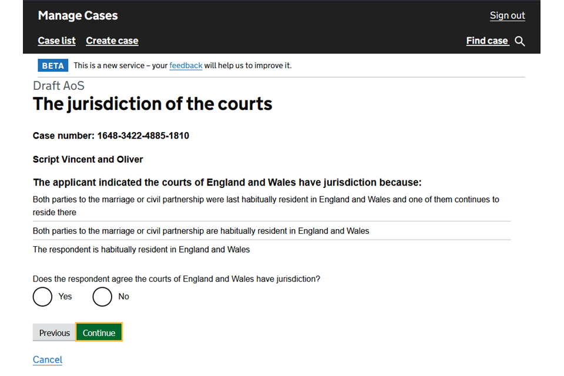The image size is (564, 376).
Task: Open the Find case link
Action: [486, 41]
